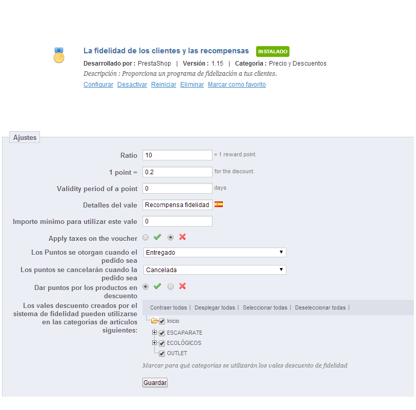Click the '= 1 reward point.' hint text
This screenshot has width=416, height=410.
point(235,154)
